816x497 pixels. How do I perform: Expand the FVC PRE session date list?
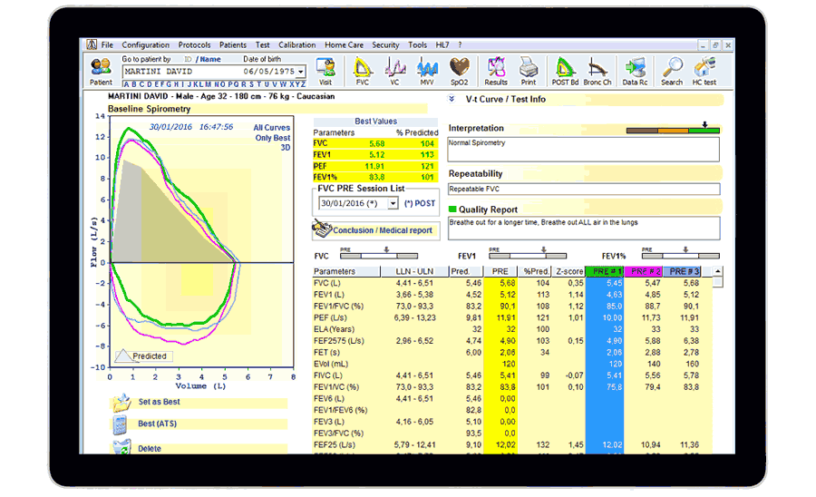click(392, 204)
